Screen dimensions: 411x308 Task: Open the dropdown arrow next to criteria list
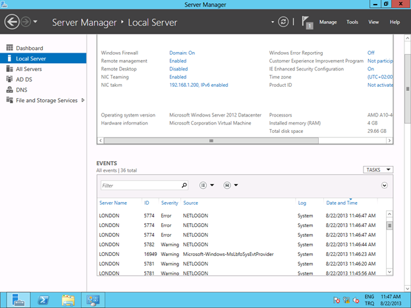[212, 185]
